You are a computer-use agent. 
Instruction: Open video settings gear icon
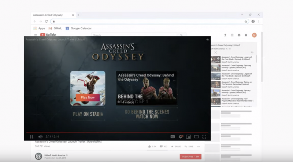pyautogui.click(x=181, y=137)
